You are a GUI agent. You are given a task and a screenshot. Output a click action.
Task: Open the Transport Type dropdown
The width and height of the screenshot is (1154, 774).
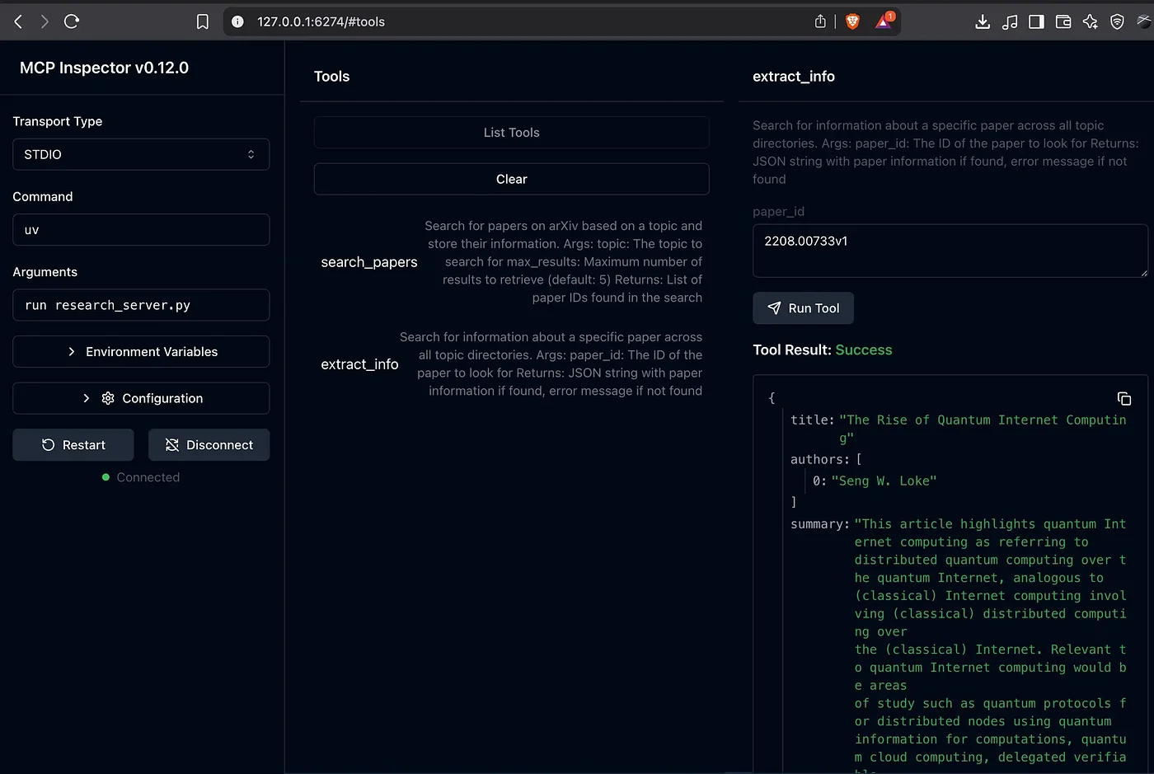pyautogui.click(x=140, y=154)
